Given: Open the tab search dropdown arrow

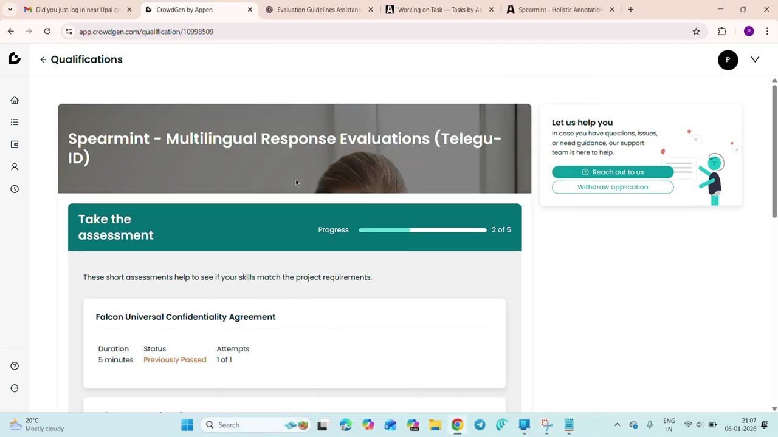Looking at the screenshot, I should (x=10, y=10).
